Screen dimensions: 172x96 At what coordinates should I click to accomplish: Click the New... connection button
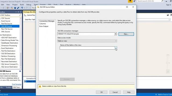tap(126, 34)
